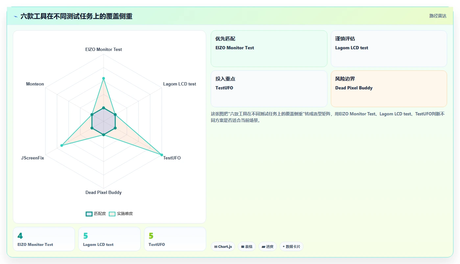Click the Chart.js tag chip
This screenshot has width=460, height=264.
pos(223,247)
